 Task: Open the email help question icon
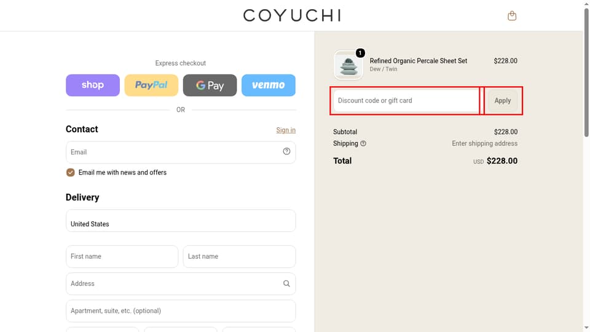[287, 151]
